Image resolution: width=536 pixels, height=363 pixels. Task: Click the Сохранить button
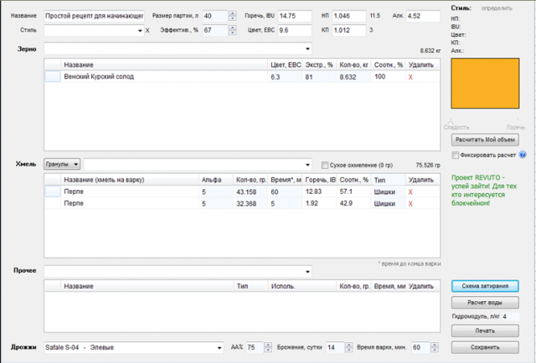click(x=485, y=347)
